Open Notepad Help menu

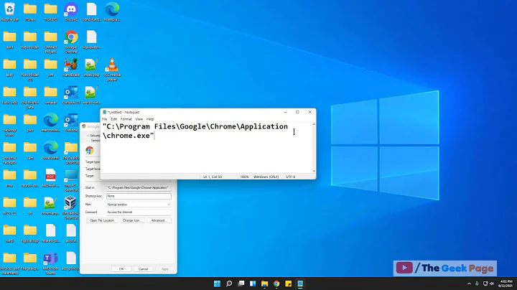point(150,119)
